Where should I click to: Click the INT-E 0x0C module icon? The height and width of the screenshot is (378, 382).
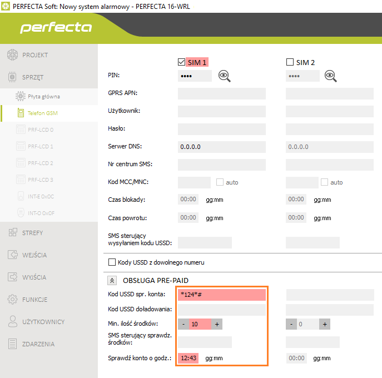[x=21, y=196]
